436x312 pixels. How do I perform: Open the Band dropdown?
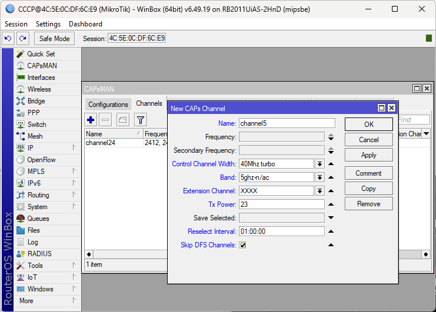pyautogui.click(x=319, y=177)
